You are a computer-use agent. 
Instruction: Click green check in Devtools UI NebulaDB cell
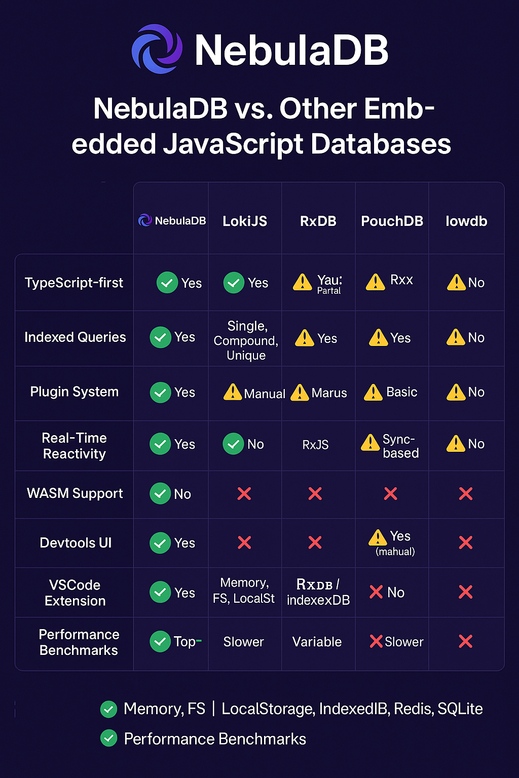(160, 543)
